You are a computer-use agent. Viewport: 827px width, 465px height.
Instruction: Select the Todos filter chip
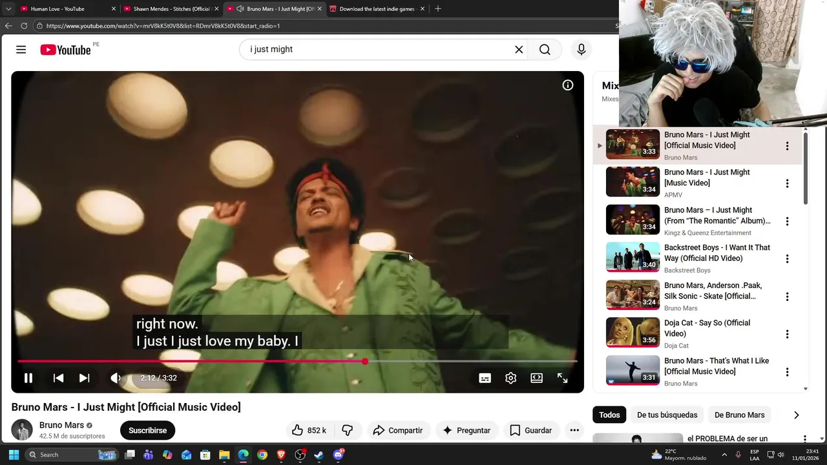pos(609,415)
